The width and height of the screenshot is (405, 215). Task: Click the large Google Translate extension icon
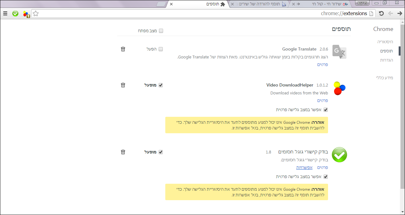pyautogui.click(x=339, y=52)
